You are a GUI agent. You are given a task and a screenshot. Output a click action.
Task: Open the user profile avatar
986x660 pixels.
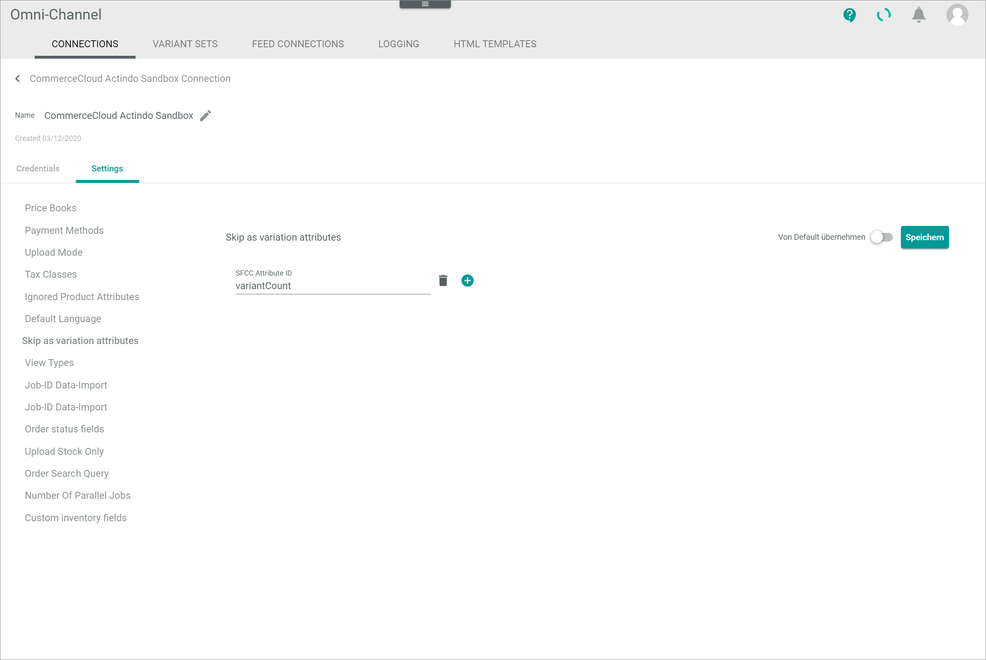pyautogui.click(x=958, y=15)
